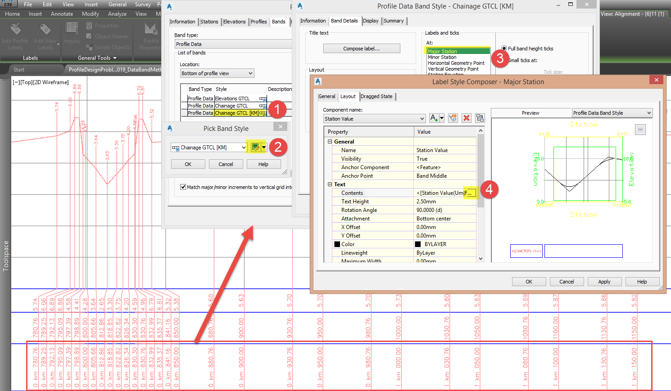Edit the Chainage GTCL band style with pencil icon
The image size is (671, 391).
(x=257, y=147)
